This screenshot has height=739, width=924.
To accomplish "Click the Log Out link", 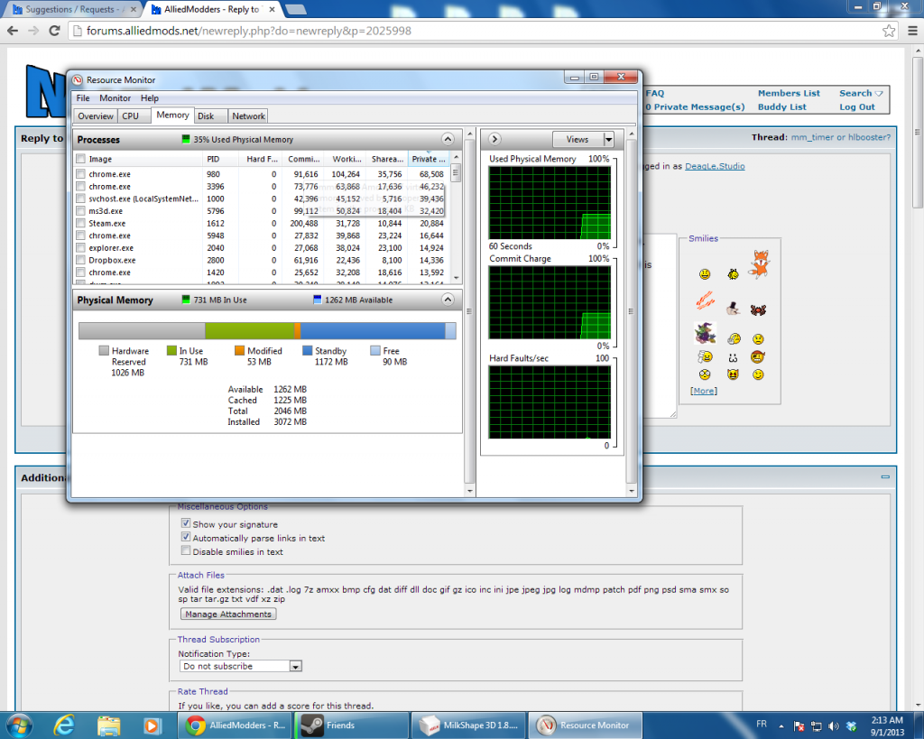I will click(x=857, y=106).
